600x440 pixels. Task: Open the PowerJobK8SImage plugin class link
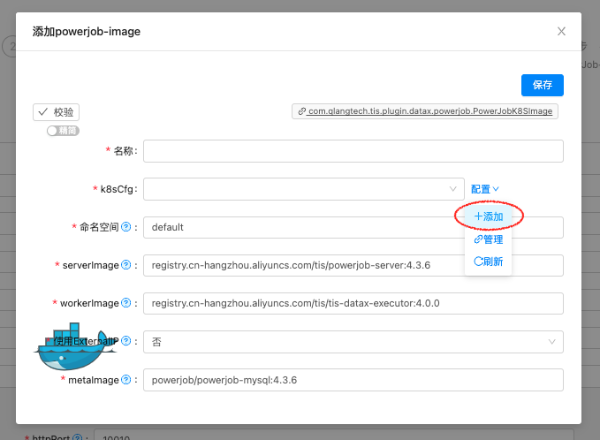425,111
